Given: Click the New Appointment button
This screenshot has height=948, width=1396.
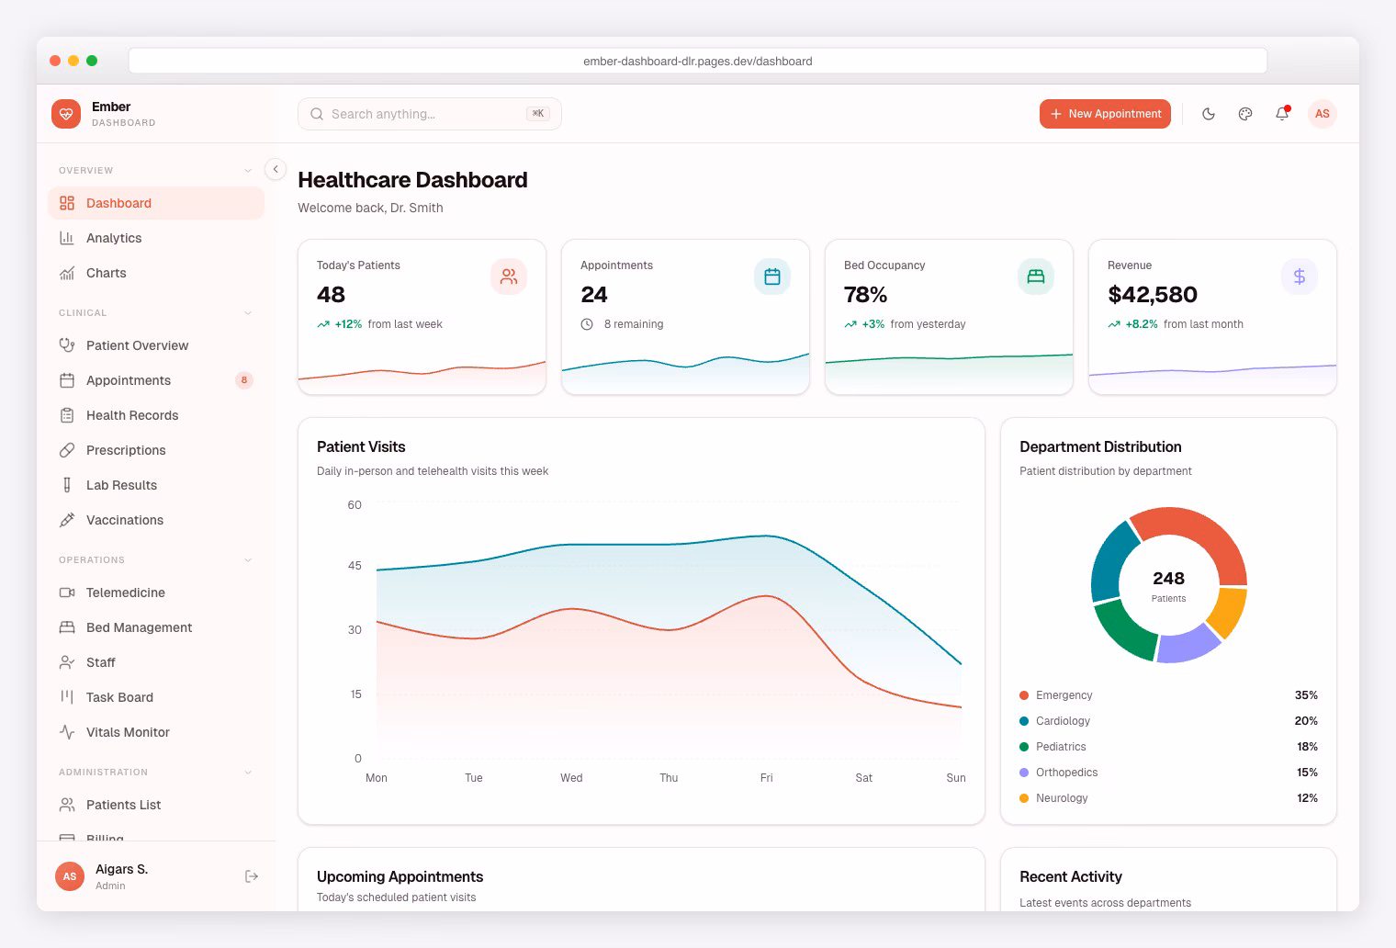Looking at the screenshot, I should (1105, 114).
